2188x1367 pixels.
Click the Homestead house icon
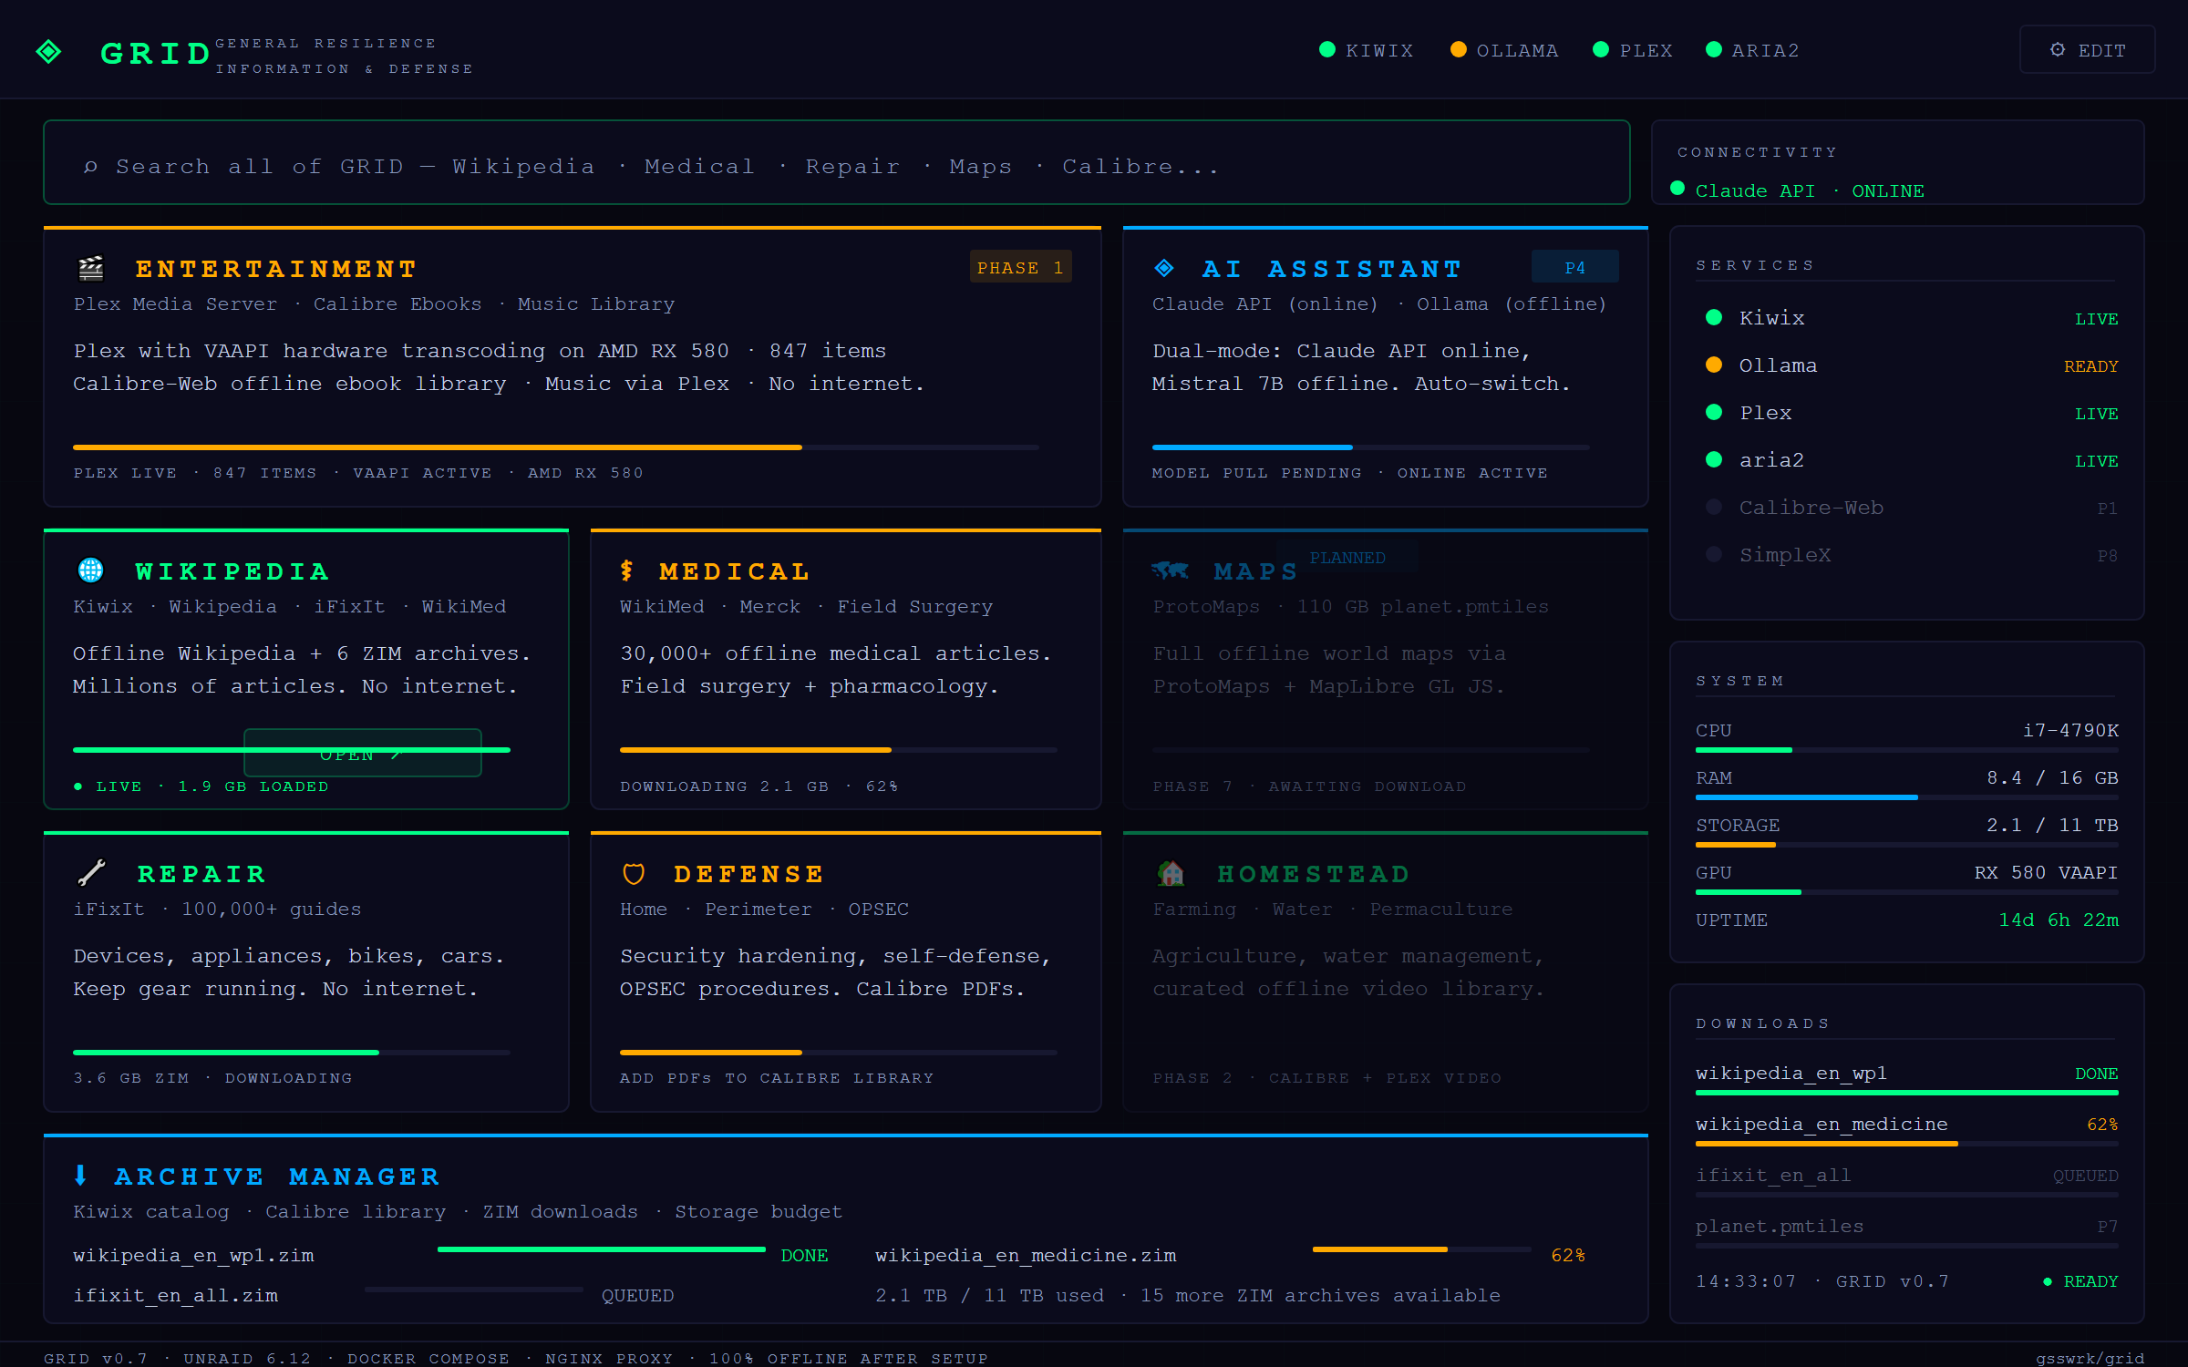[x=1171, y=873]
